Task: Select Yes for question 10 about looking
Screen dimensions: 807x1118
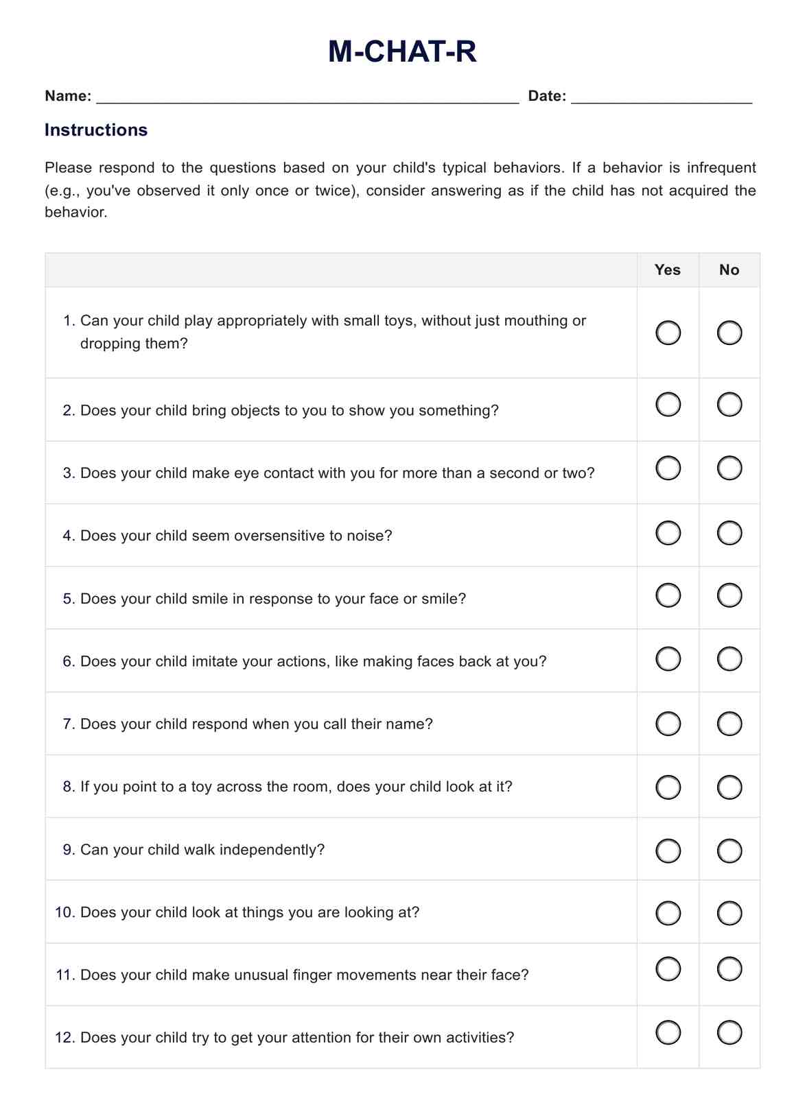Action: (x=668, y=913)
